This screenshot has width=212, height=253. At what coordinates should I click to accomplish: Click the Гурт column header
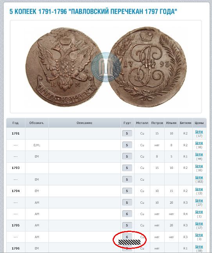point(127,123)
